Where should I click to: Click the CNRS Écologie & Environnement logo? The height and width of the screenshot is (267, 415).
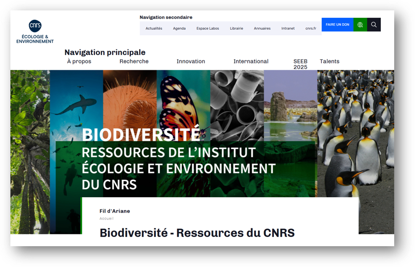(x=35, y=32)
